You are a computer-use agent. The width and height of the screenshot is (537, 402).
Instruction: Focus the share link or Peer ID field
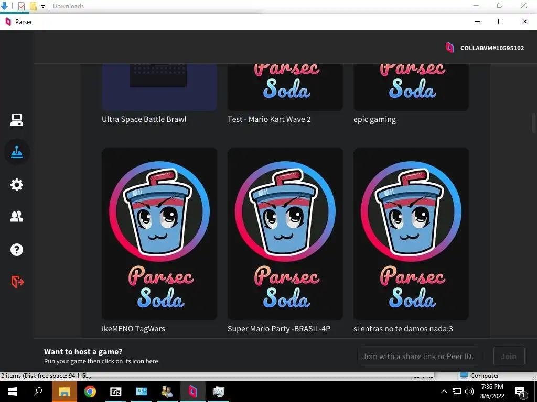[x=421, y=356]
